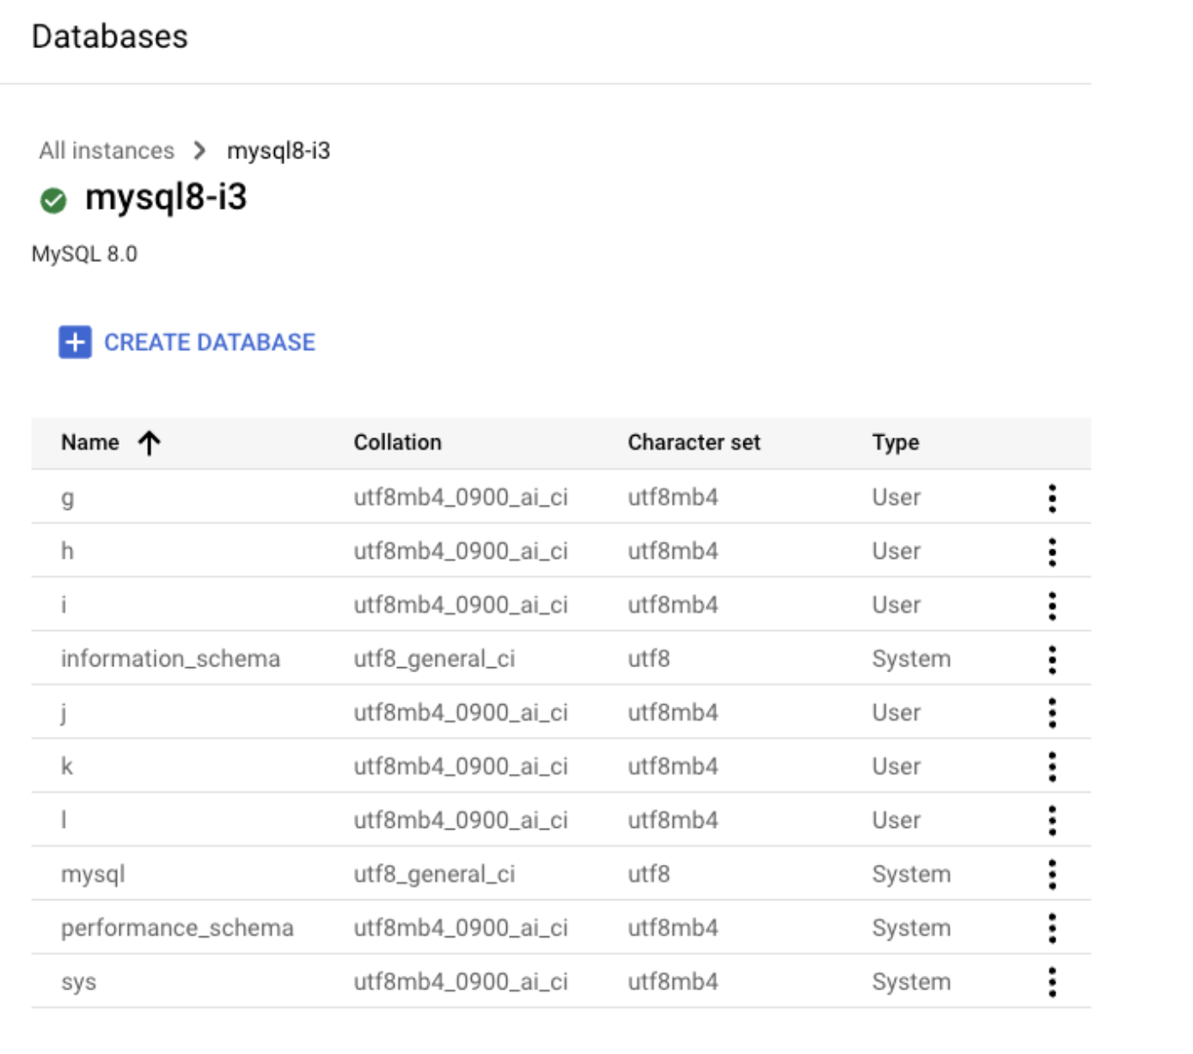Open the action menu for database j
This screenshot has height=1054, width=1193.
coord(1052,713)
